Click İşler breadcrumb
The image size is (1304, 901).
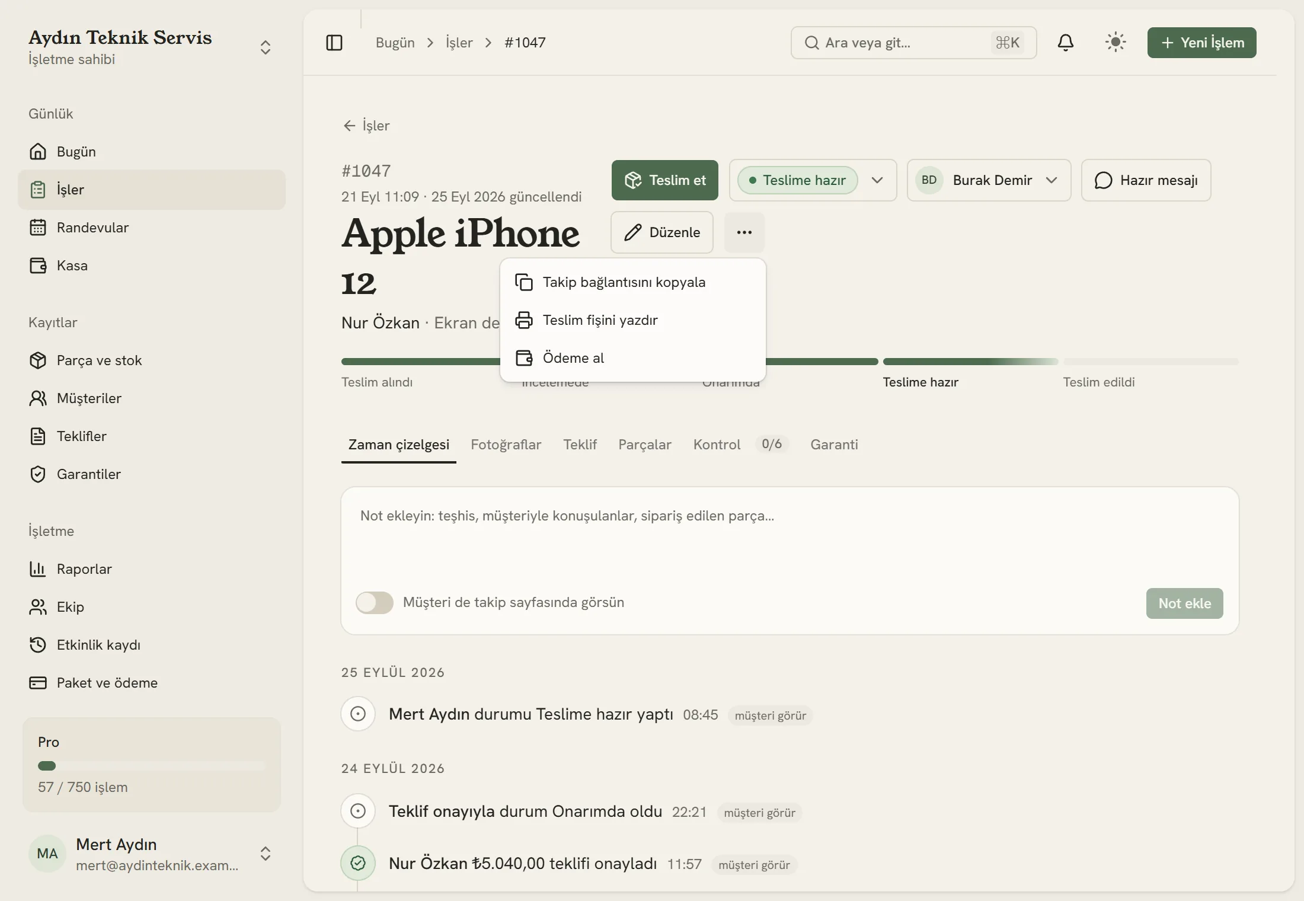pyautogui.click(x=459, y=43)
